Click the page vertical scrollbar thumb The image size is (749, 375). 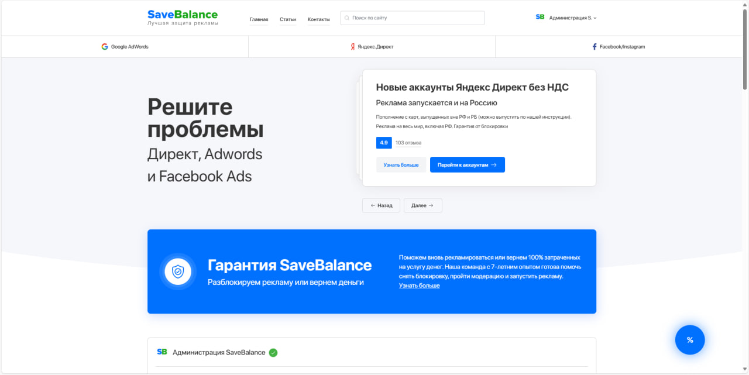(745, 50)
